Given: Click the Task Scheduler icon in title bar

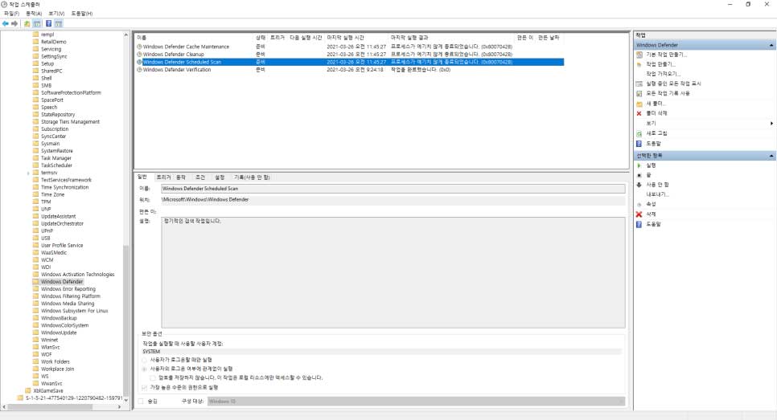Looking at the screenshot, I should 4,4.
